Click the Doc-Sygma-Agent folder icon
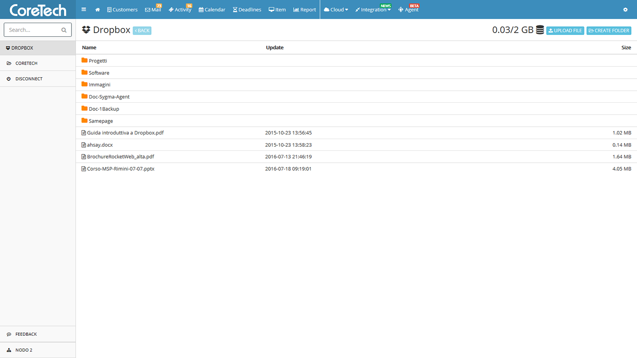 click(84, 96)
